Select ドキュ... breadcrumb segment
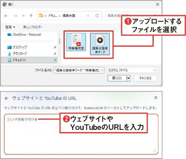Viewport: 186px width, 159px height. 53,16
